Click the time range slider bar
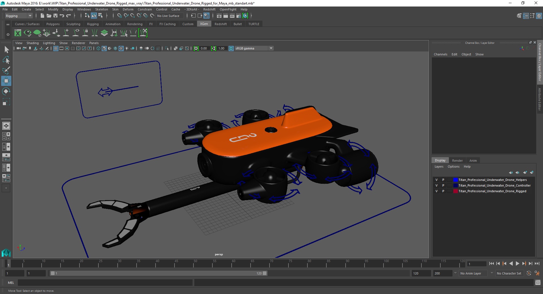543x294 pixels. pyautogui.click(x=158, y=273)
